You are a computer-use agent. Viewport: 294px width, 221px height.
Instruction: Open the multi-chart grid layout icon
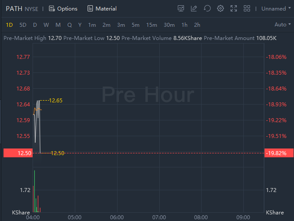click(x=247, y=8)
